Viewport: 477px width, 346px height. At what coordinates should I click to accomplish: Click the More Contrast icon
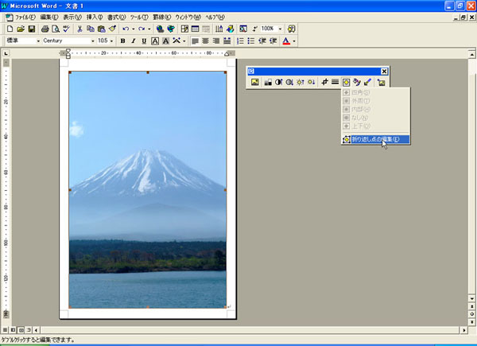(x=279, y=82)
